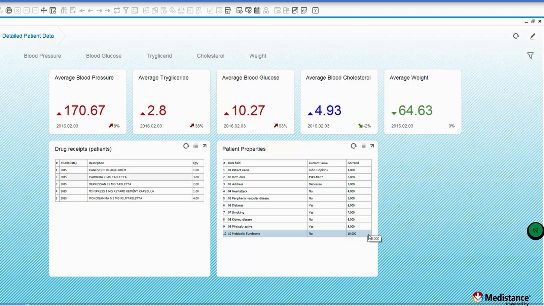Image resolution: width=544 pixels, height=306 pixels.
Task: Click the green round floating button at right edge
Action: tap(535, 231)
